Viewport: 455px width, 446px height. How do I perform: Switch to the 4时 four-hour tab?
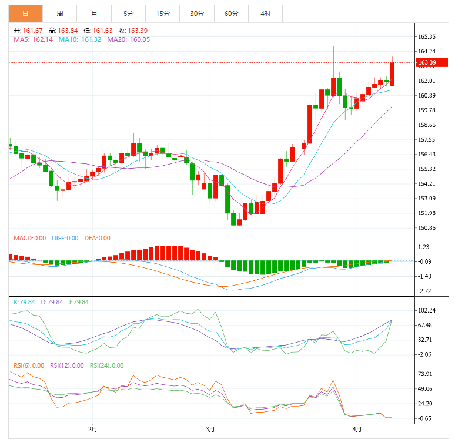coord(266,14)
